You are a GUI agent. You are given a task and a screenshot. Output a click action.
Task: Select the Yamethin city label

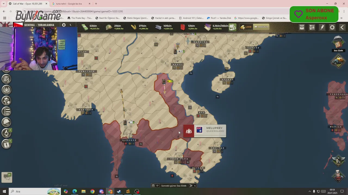86,71
